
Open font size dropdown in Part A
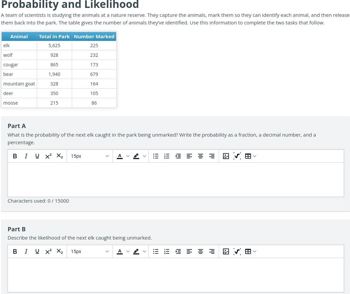point(90,156)
